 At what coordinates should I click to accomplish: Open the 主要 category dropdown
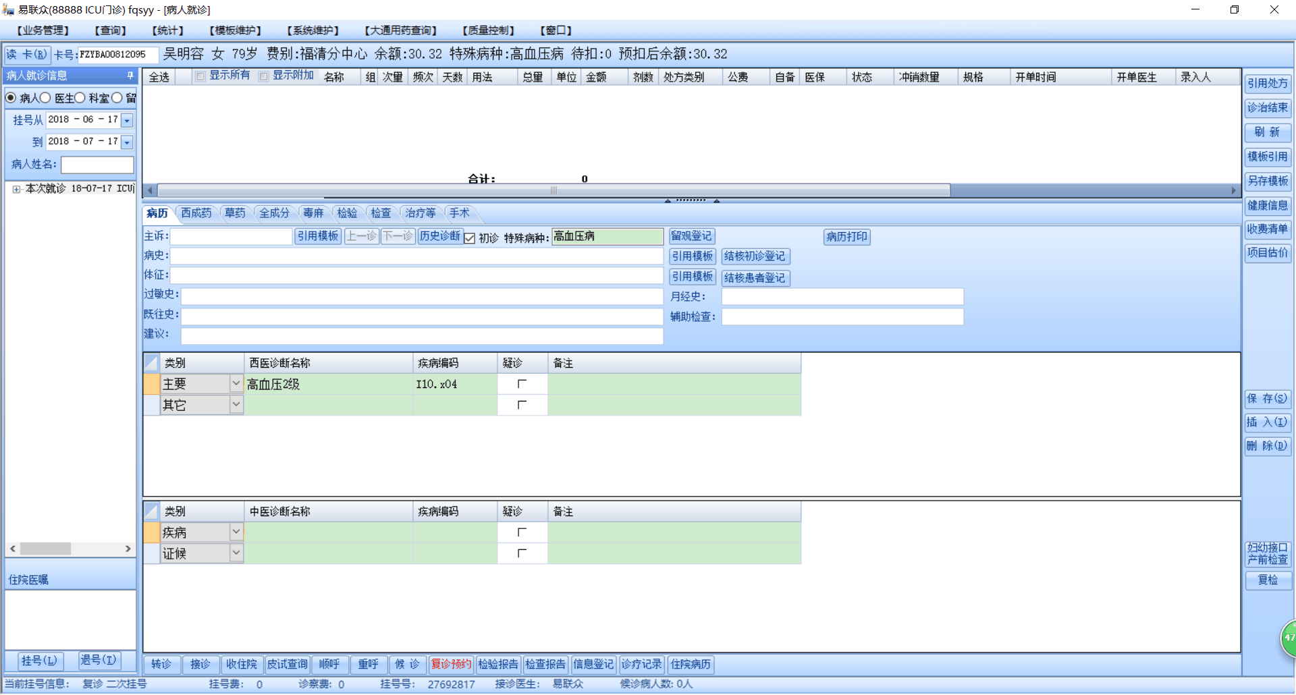[x=236, y=383]
